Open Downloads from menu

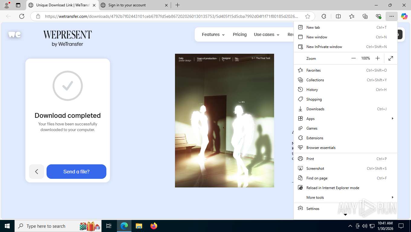[345, 109]
